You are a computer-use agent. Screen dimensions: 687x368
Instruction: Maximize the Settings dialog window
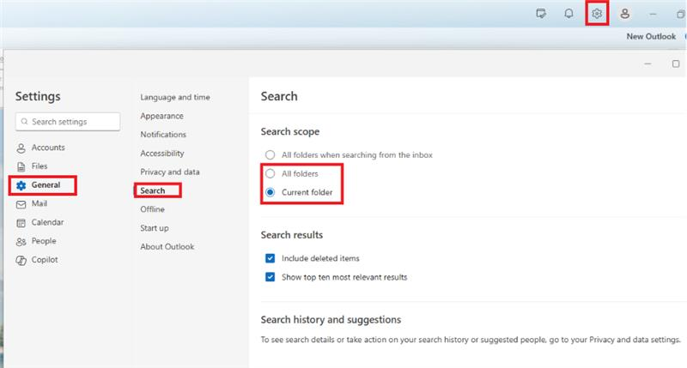(676, 63)
